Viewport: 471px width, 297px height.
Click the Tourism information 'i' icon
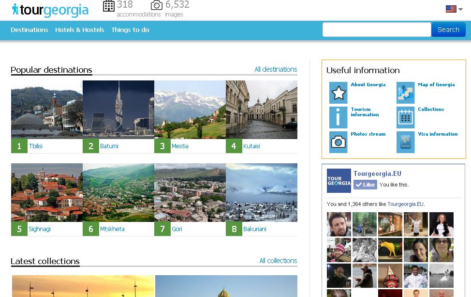(x=338, y=117)
